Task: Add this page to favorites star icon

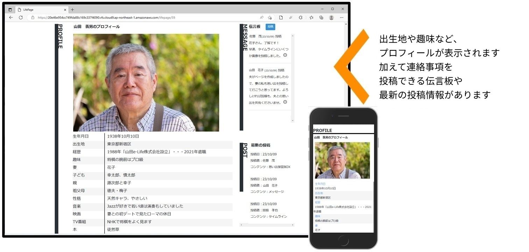Action: click(x=270, y=17)
